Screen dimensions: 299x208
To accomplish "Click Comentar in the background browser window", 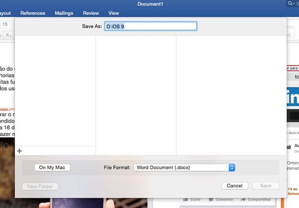I will [221, 200].
